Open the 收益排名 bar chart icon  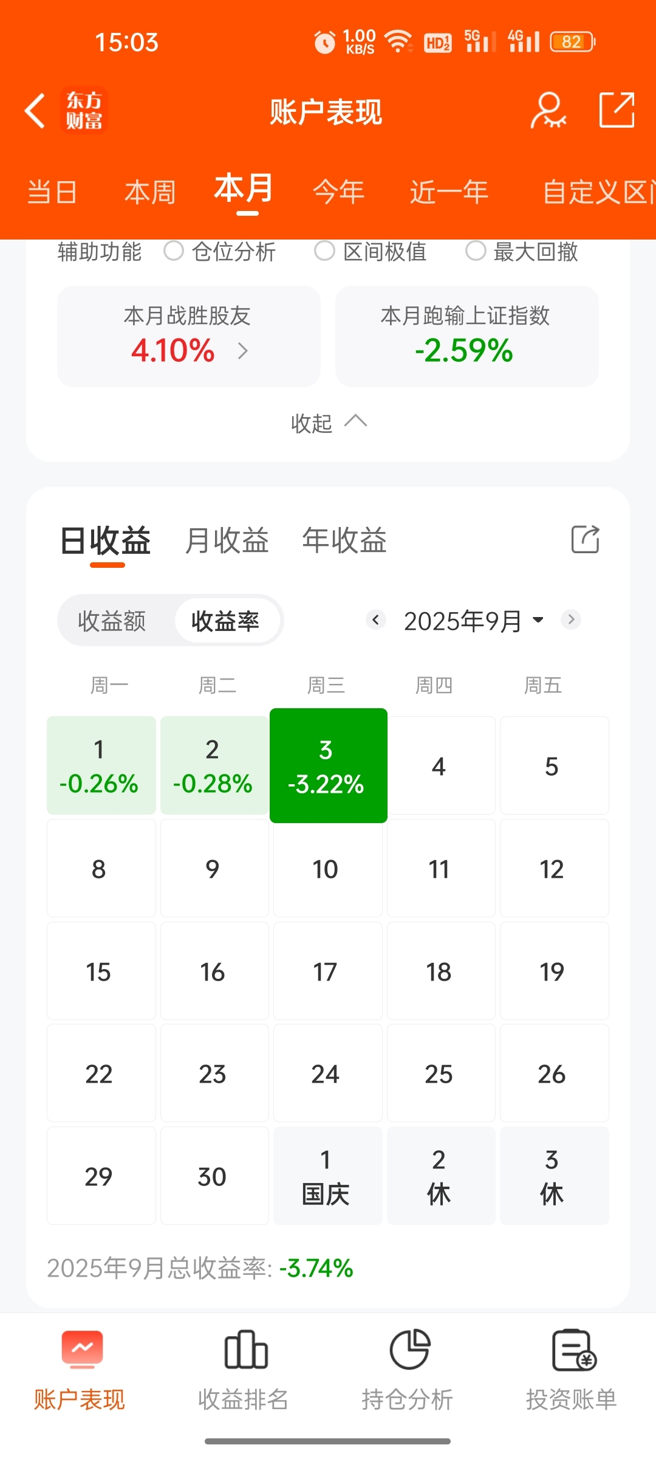[245, 1350]
